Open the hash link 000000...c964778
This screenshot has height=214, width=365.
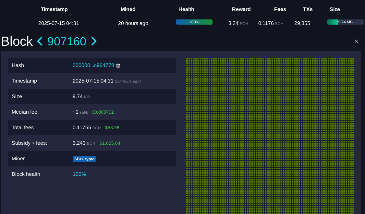pyautogui.click(x=93, y=65)
